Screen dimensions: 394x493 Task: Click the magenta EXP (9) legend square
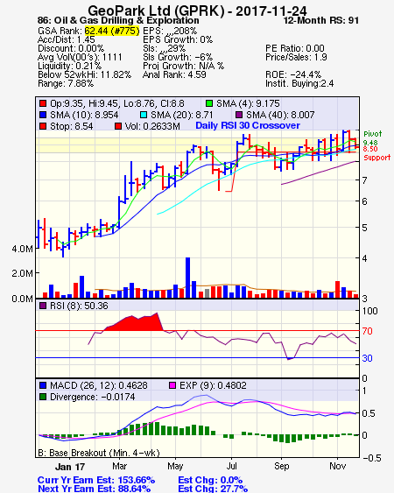pyautogui.click(x=172, y=385)
